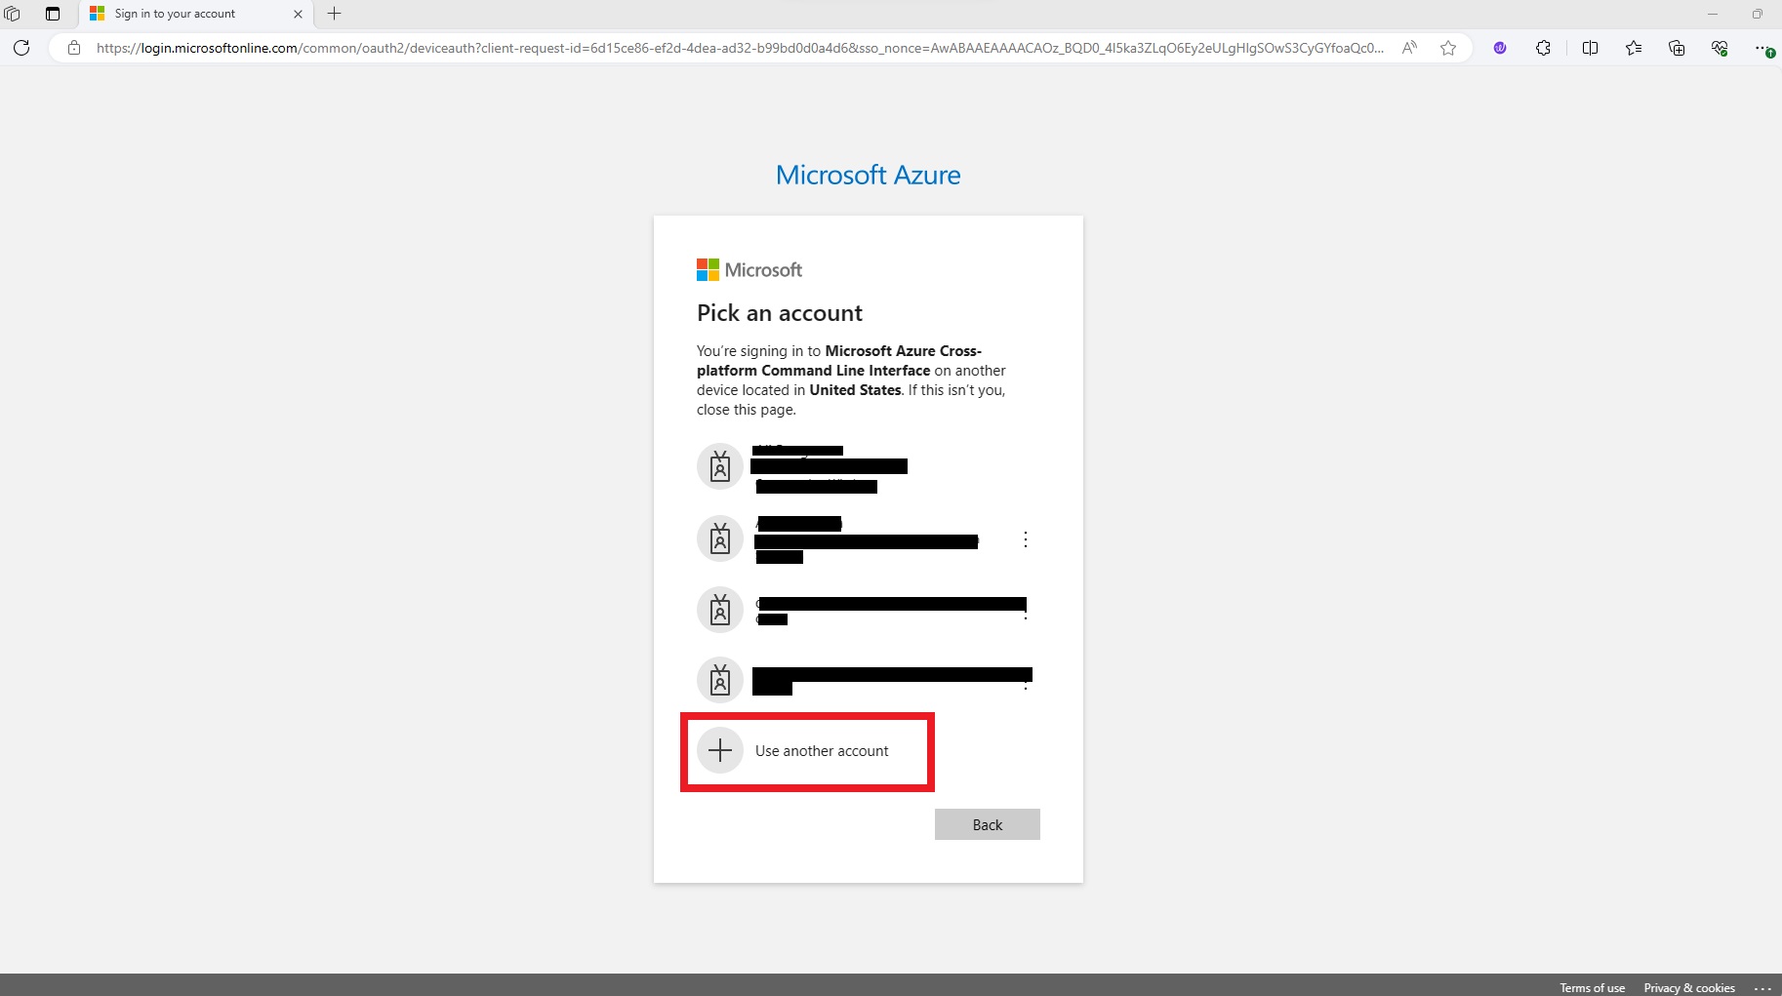This screenshot has height=996, width=1782.
Task: Click the address bar URL
Action: [740, 48]
